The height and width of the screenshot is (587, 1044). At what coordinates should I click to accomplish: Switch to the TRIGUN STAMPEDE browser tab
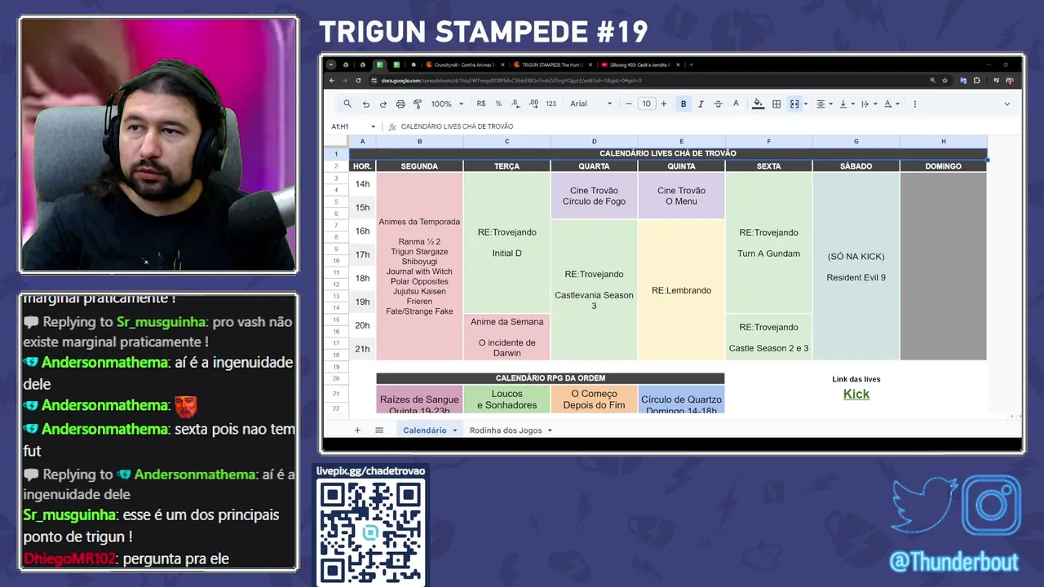click(x=553, y=64)
